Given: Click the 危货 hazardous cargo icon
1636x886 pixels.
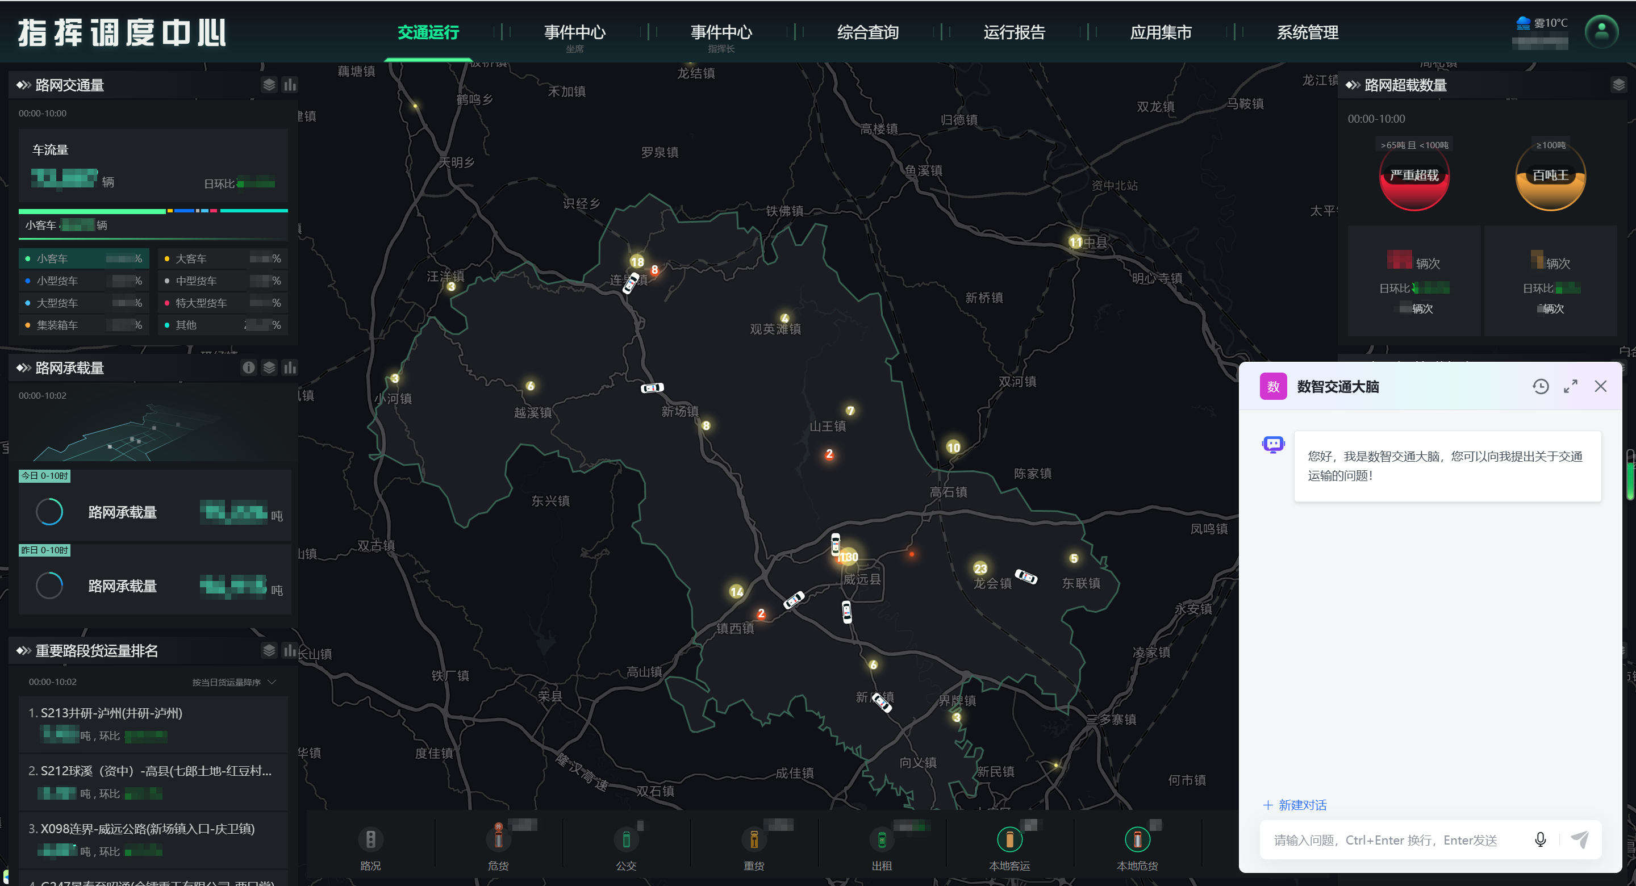Looking at the screenshot, I should [498, 839].
